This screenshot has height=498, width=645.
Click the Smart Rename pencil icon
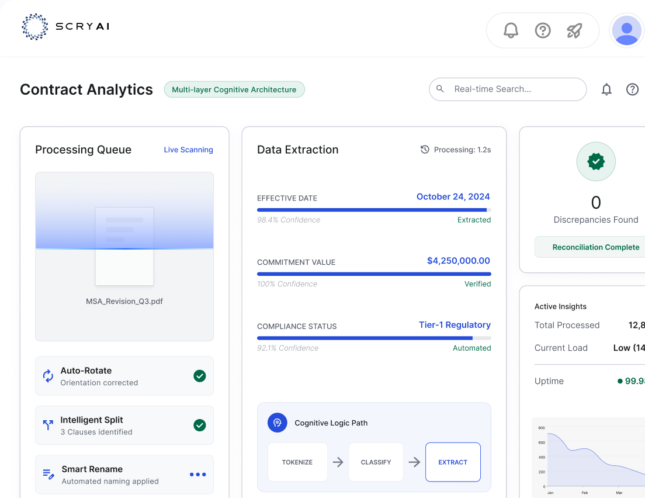coord(48,474)
